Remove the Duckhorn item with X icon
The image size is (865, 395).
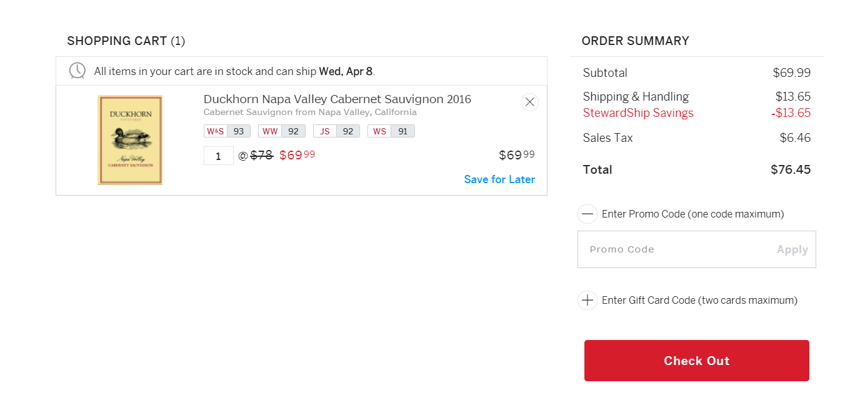point(530,102)
